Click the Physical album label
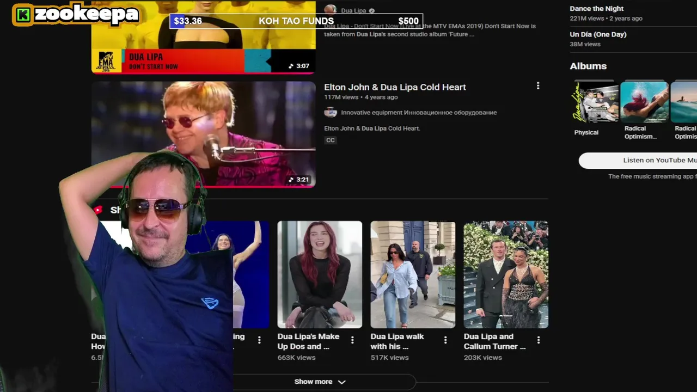This screenshot has height=392, width=697. [586, 132]
